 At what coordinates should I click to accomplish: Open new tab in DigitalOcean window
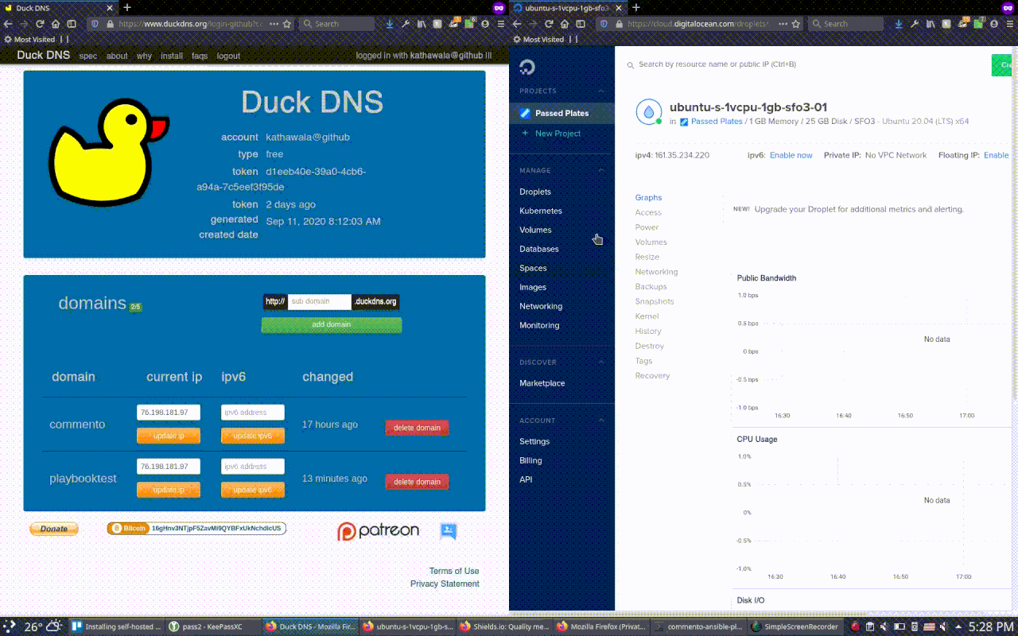(x=635, y=7)
